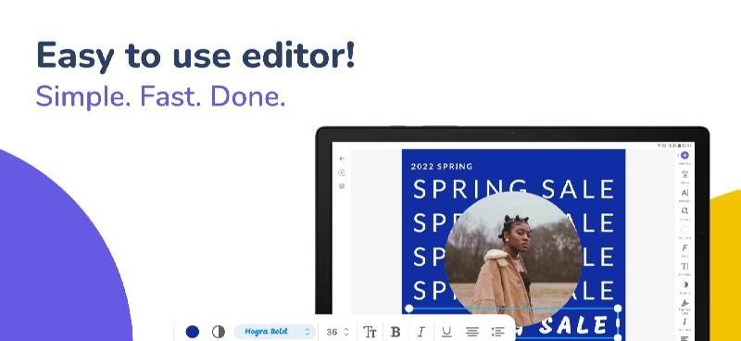The width and height of the screenshot is (741, 341).
Task: Select the 2022 SPRING text on canvas
Action: pyautogui.click(x=442, y=167)
